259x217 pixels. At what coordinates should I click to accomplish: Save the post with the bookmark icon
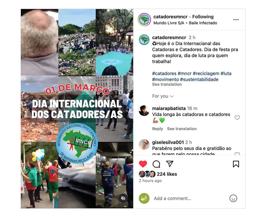(x=236, y=164)
